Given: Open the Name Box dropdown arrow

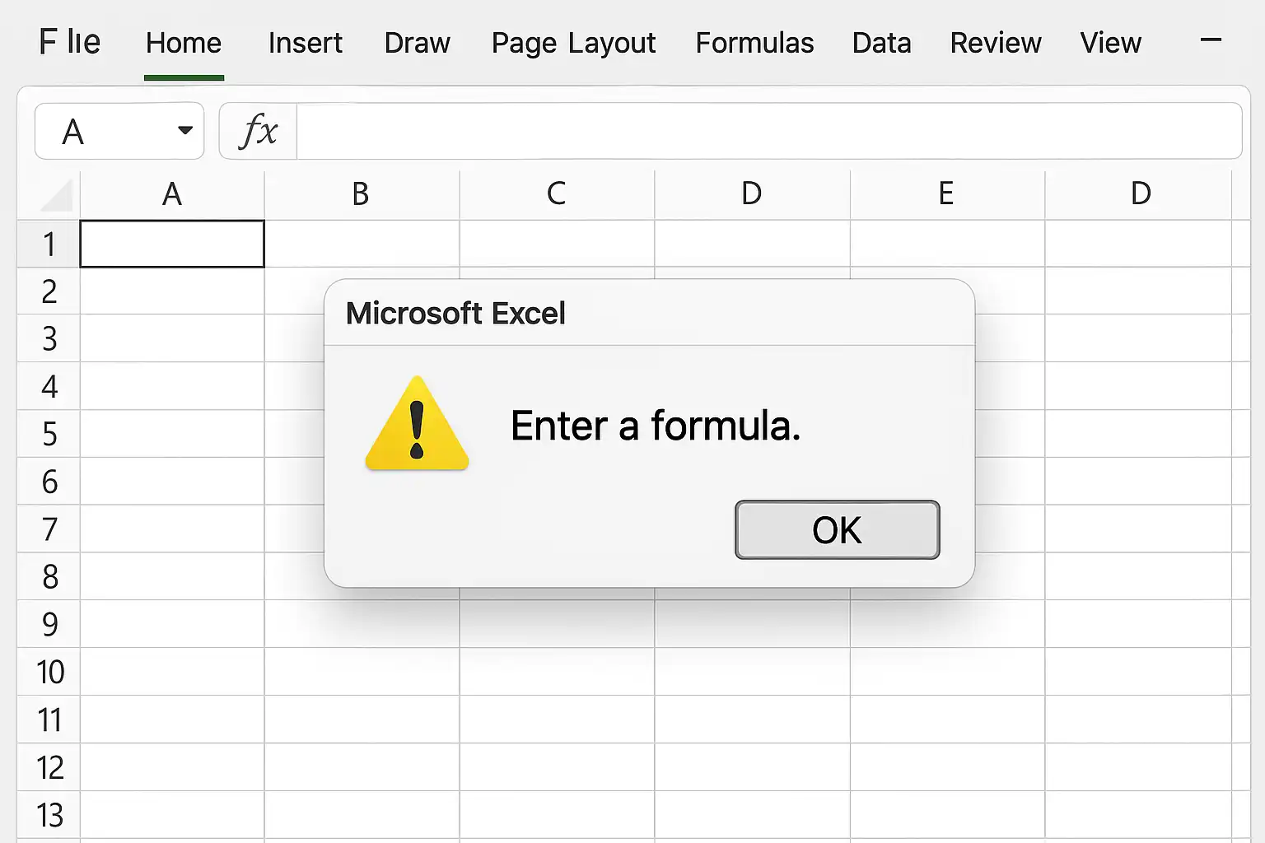Looking at the screenshot, I should (x=185, y=131).
